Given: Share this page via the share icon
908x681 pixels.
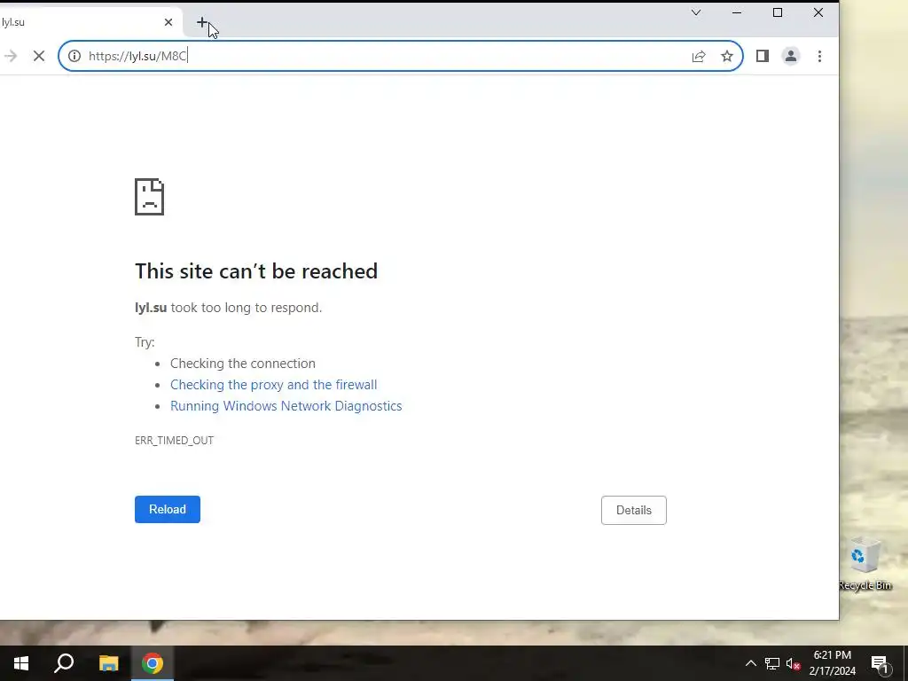Looking at the screenshot, I should coord(699,56).
